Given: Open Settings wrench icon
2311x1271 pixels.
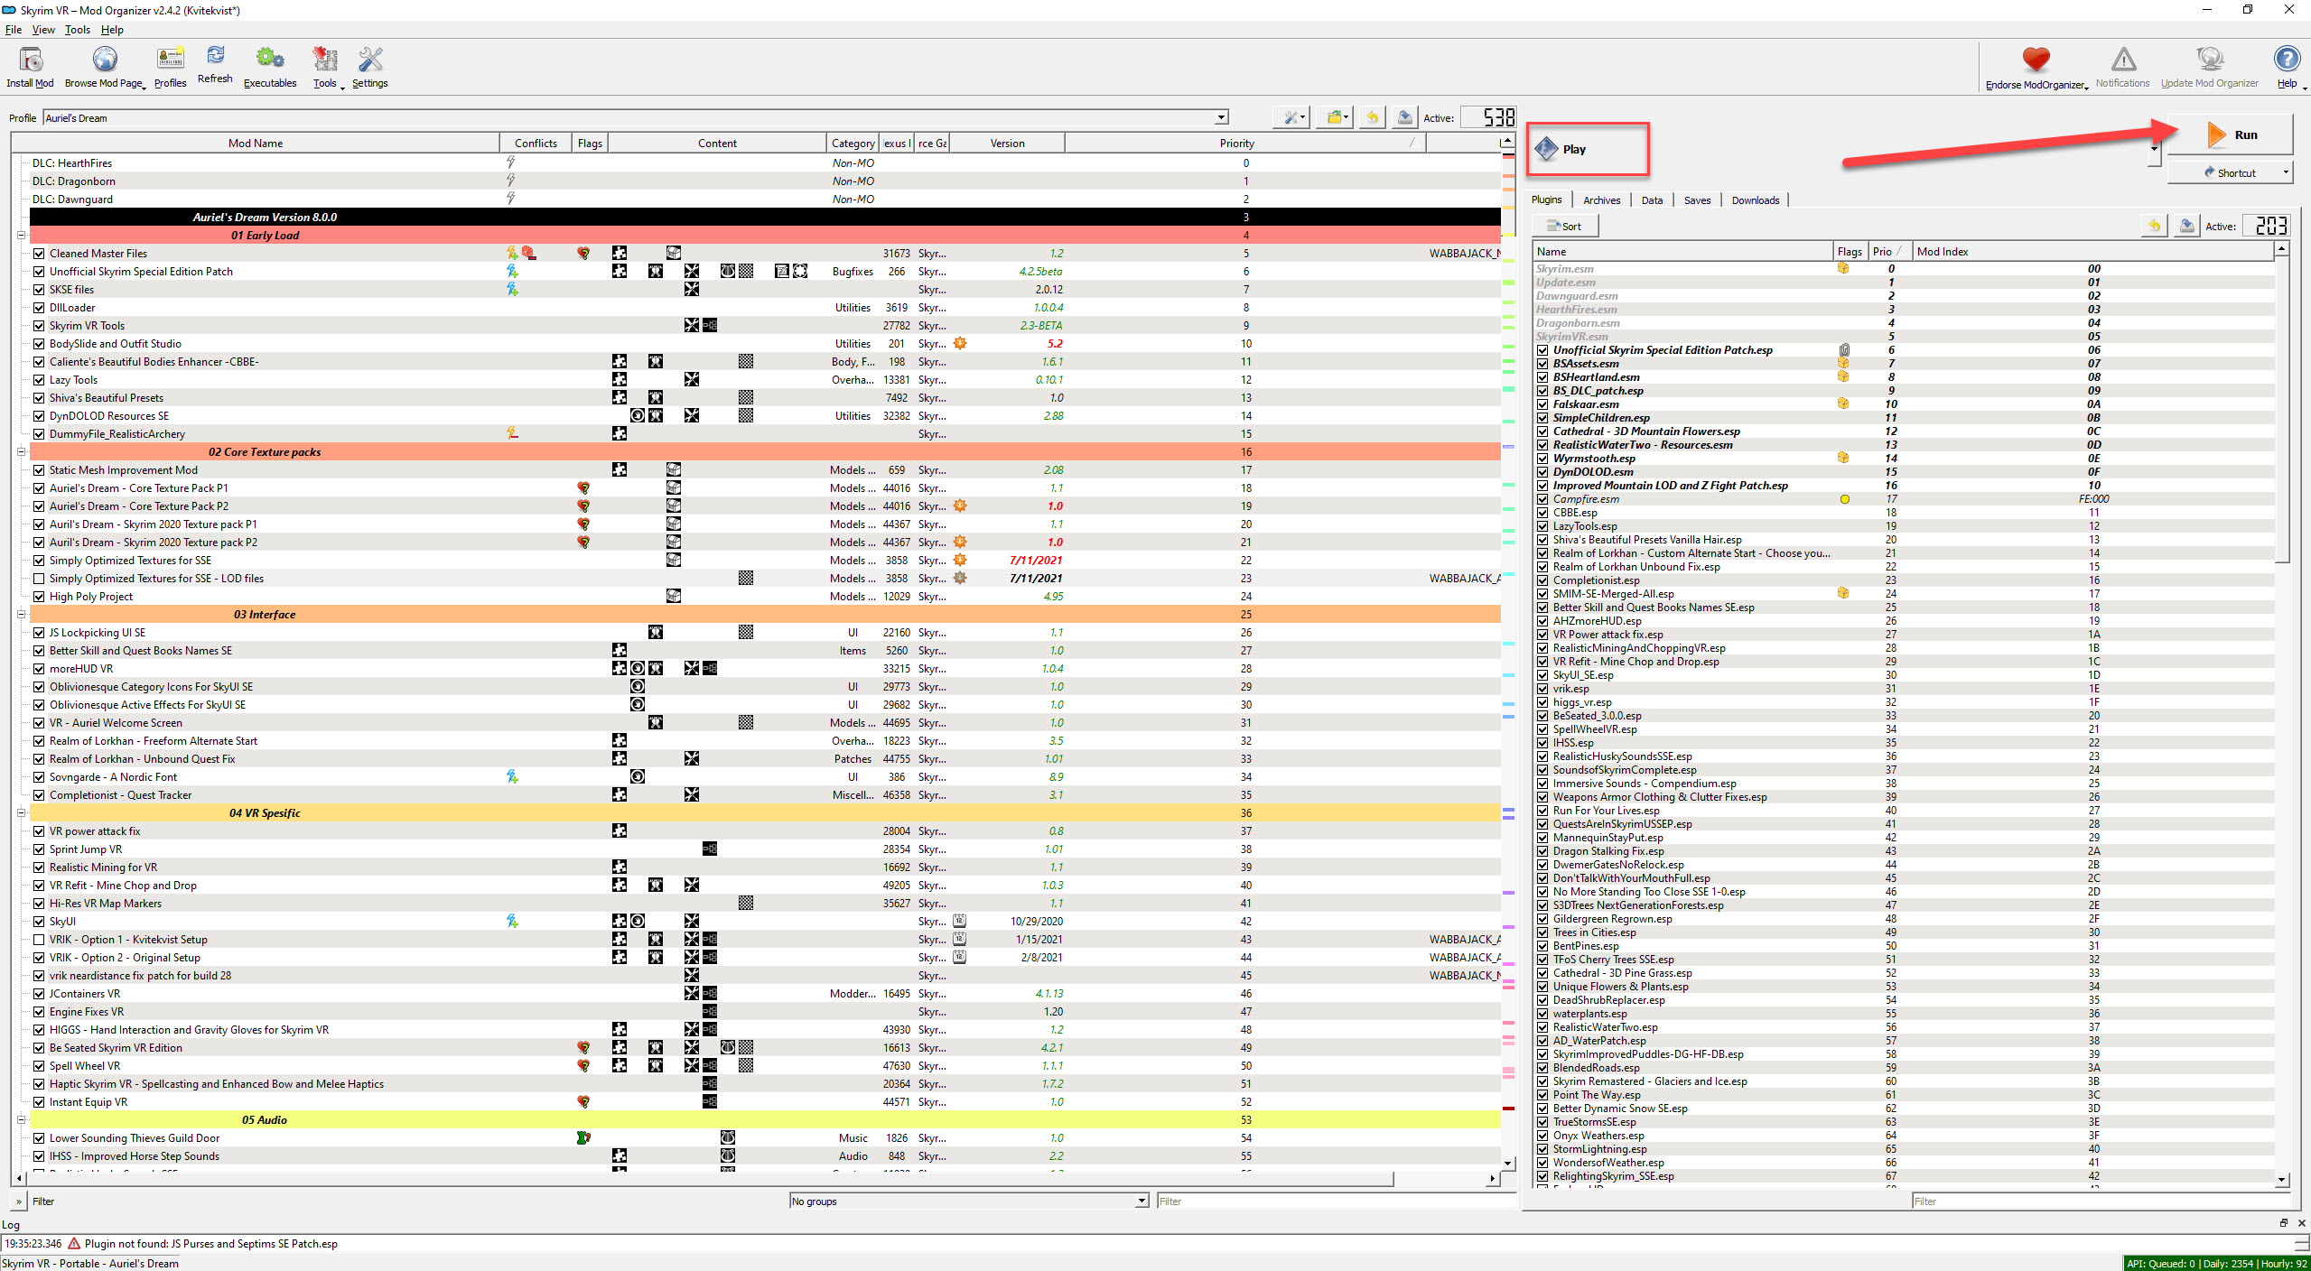Looking at the screenshot, I should [369, 60].
